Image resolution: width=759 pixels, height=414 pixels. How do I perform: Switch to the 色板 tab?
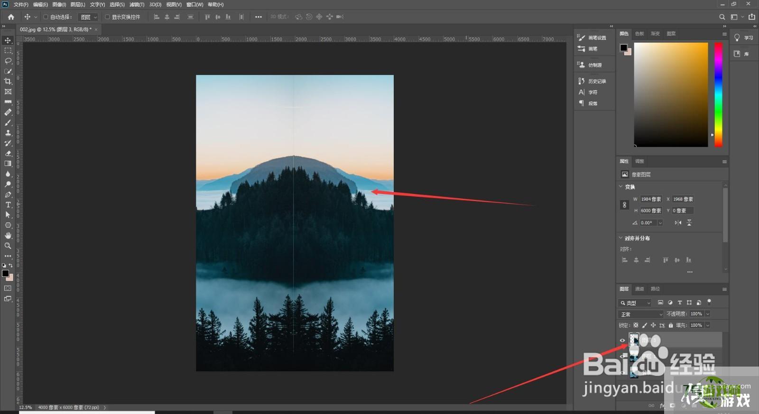coord(639,34)
